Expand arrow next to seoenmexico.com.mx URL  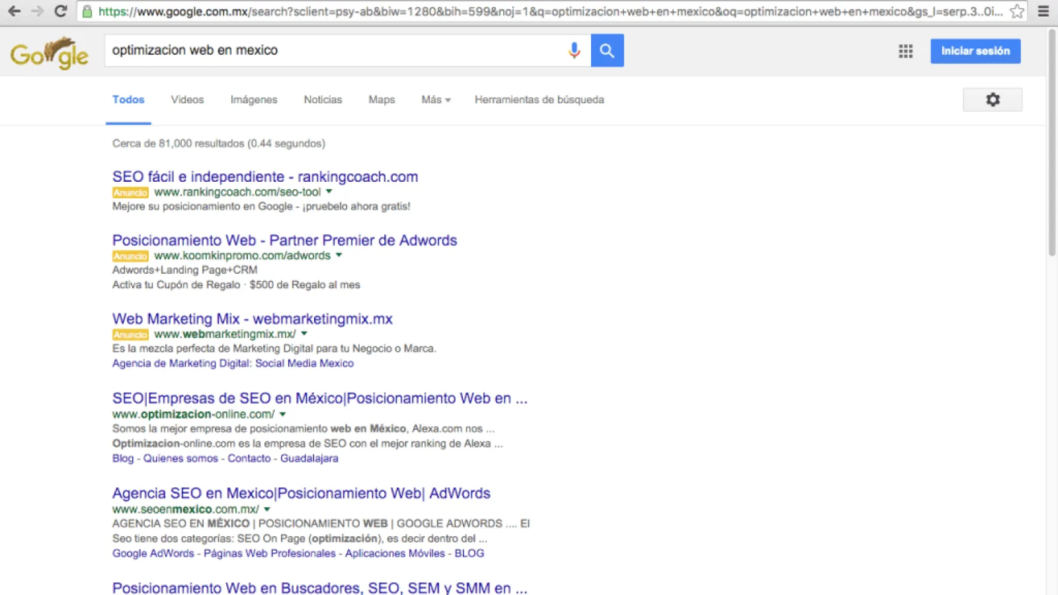[267, 510]
